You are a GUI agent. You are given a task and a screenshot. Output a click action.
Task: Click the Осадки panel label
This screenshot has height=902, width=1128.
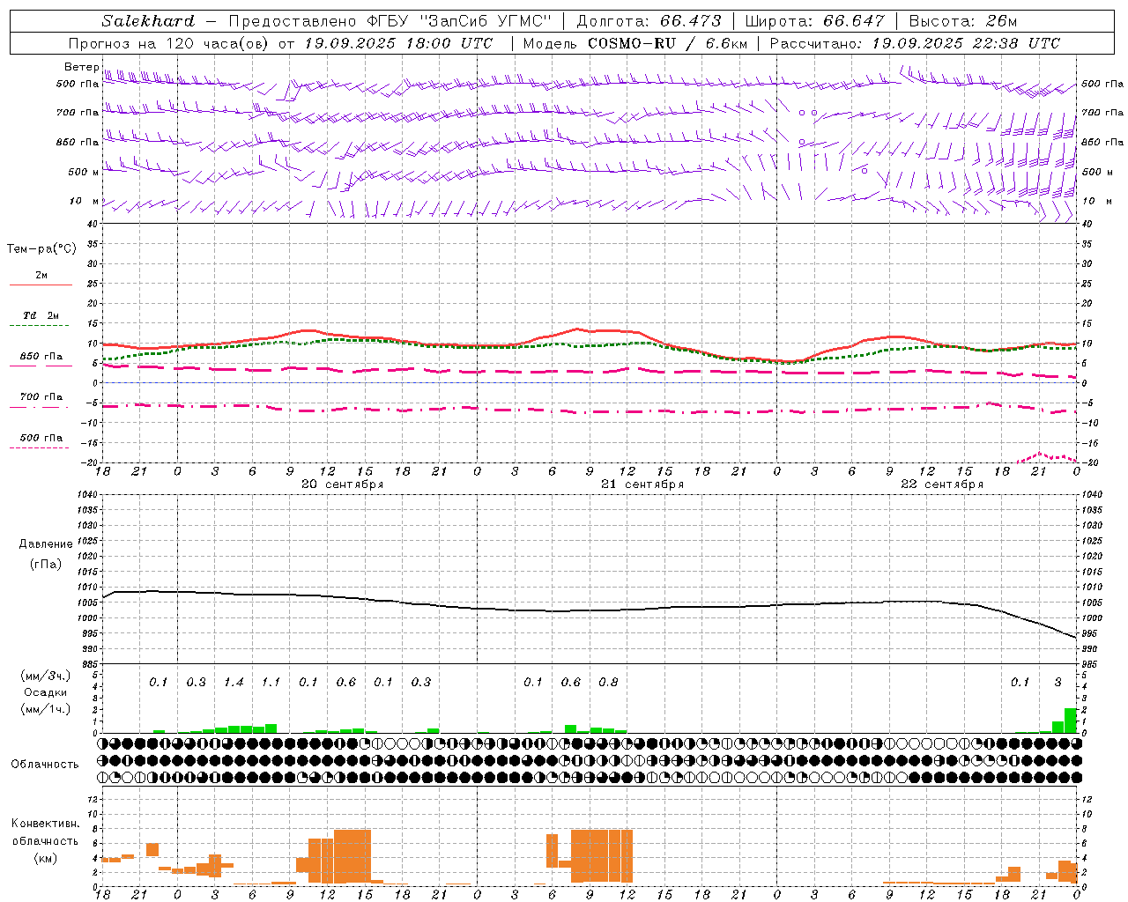pos(46,692)
